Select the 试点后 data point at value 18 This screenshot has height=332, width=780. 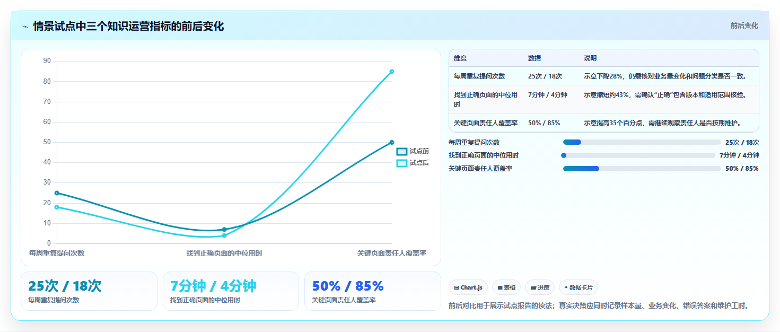pyautogui.click(x=57, y=207)
